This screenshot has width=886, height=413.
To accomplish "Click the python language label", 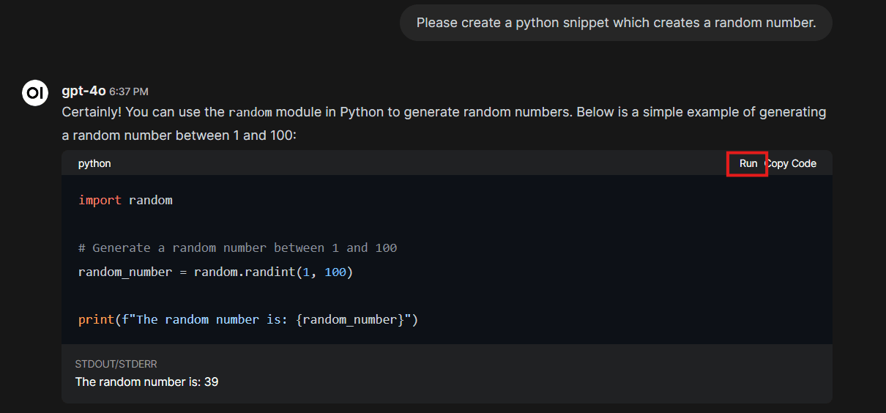I will point(94,163).
